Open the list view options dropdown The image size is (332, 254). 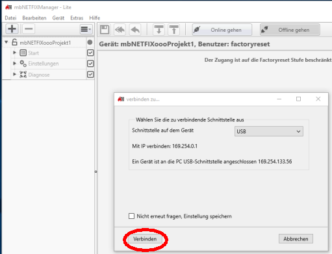(86, 29)
